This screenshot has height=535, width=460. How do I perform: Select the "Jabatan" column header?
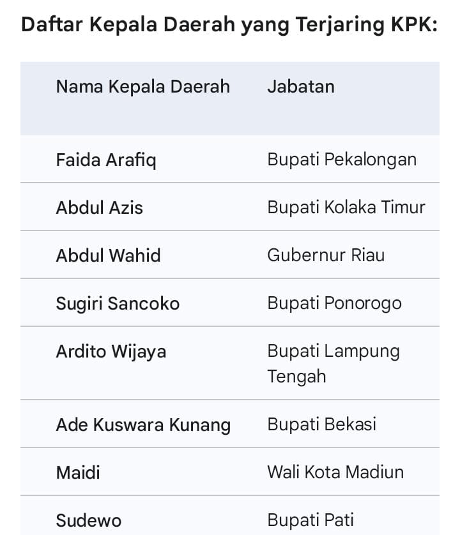pos(301,87)
